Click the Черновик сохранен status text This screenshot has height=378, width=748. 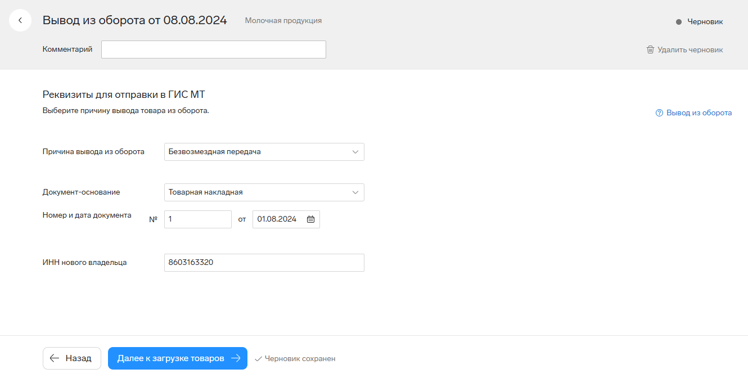[300, 358]
